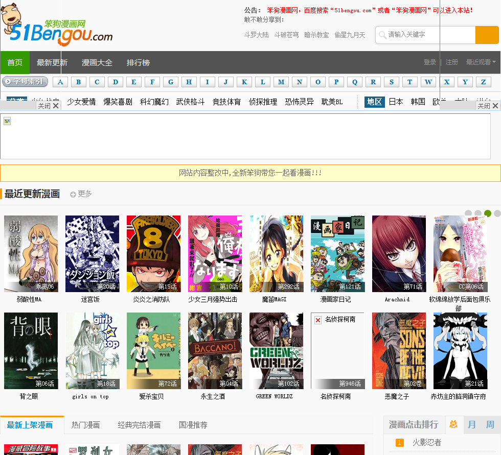Open the 漫画家日记 cover thumbnail
The width and height of the screenshot is (501, 455).
tap(338, 254)
